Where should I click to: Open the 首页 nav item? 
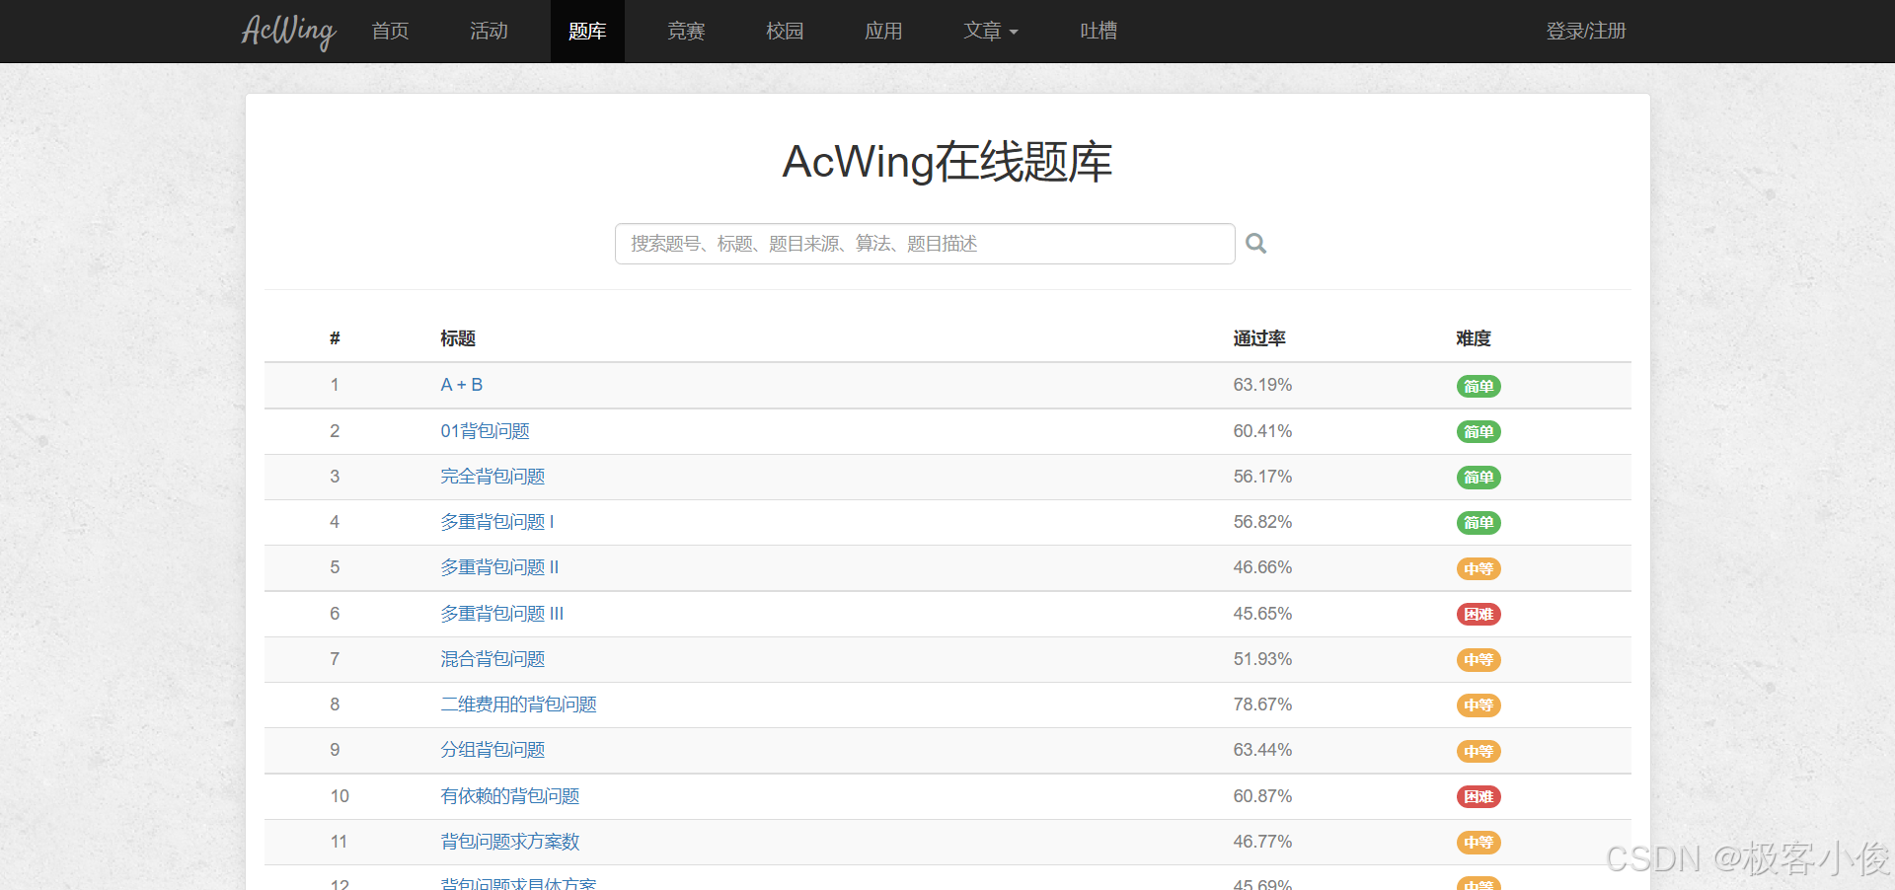tap(390, 31)
